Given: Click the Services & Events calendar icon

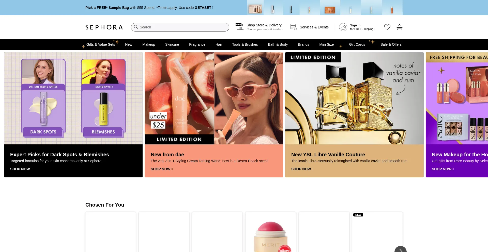Looking at the screenshot, I should 293,27.
